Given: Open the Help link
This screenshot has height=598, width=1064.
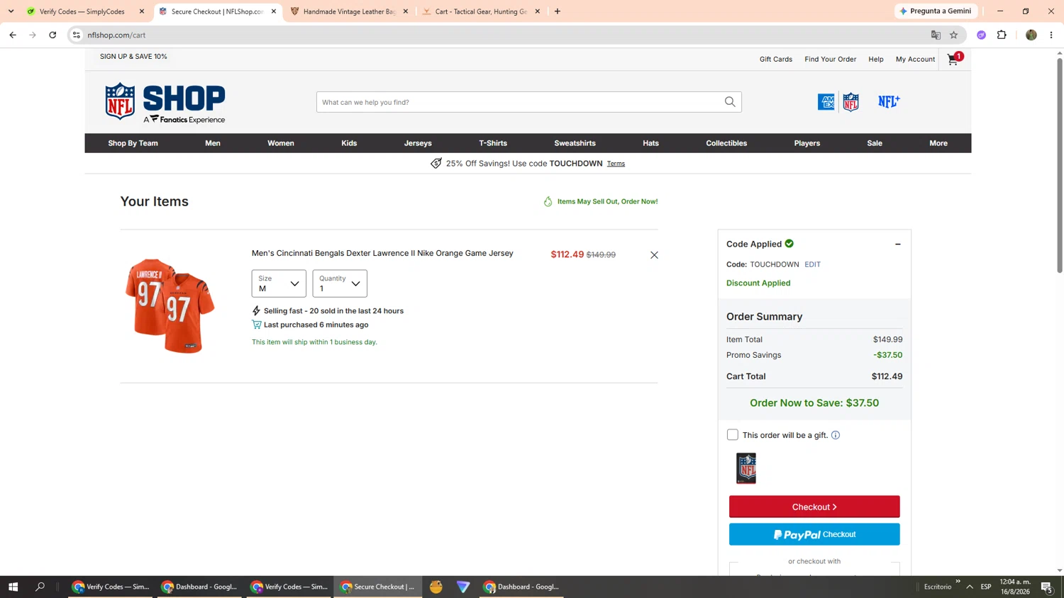Looking at the screenshot, I should [876, 60].
